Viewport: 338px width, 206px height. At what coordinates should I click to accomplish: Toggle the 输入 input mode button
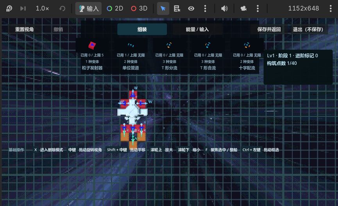[88, 9]
